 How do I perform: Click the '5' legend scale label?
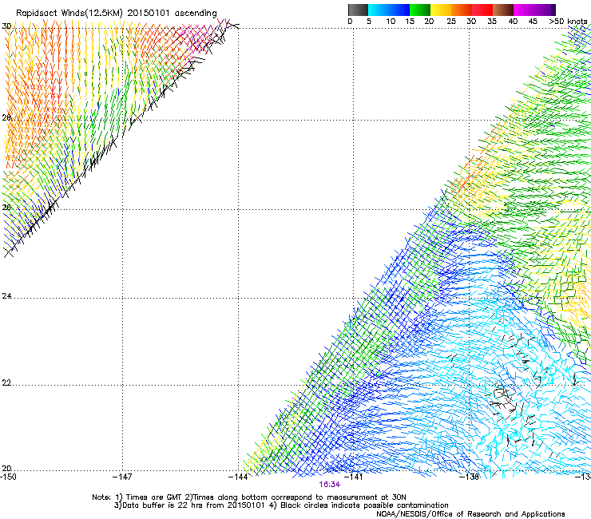(x=369, y=21)
